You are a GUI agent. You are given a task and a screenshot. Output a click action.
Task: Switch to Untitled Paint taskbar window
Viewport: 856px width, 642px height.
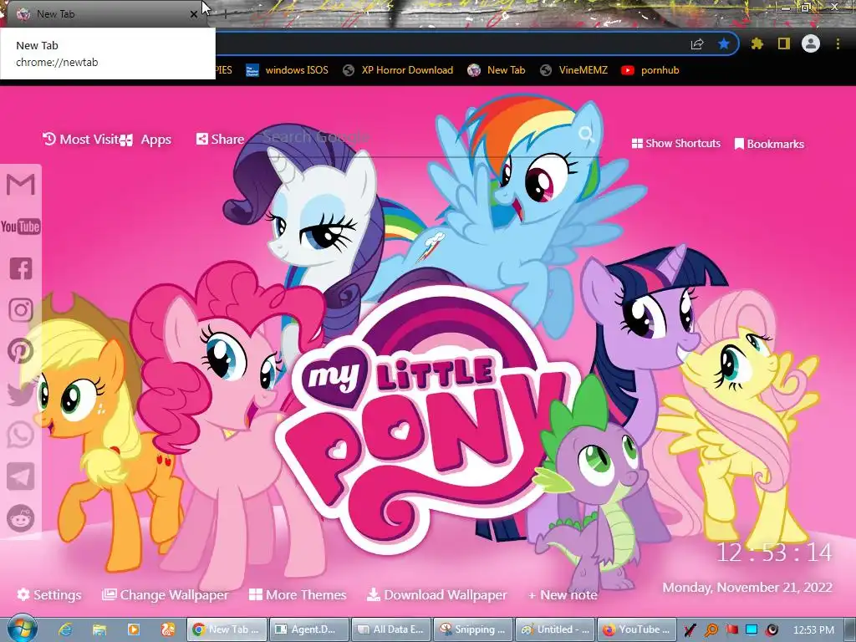(x=555, y=629)
